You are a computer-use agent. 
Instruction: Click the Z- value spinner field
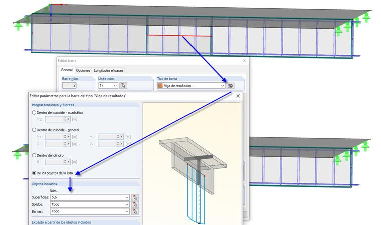111,144
